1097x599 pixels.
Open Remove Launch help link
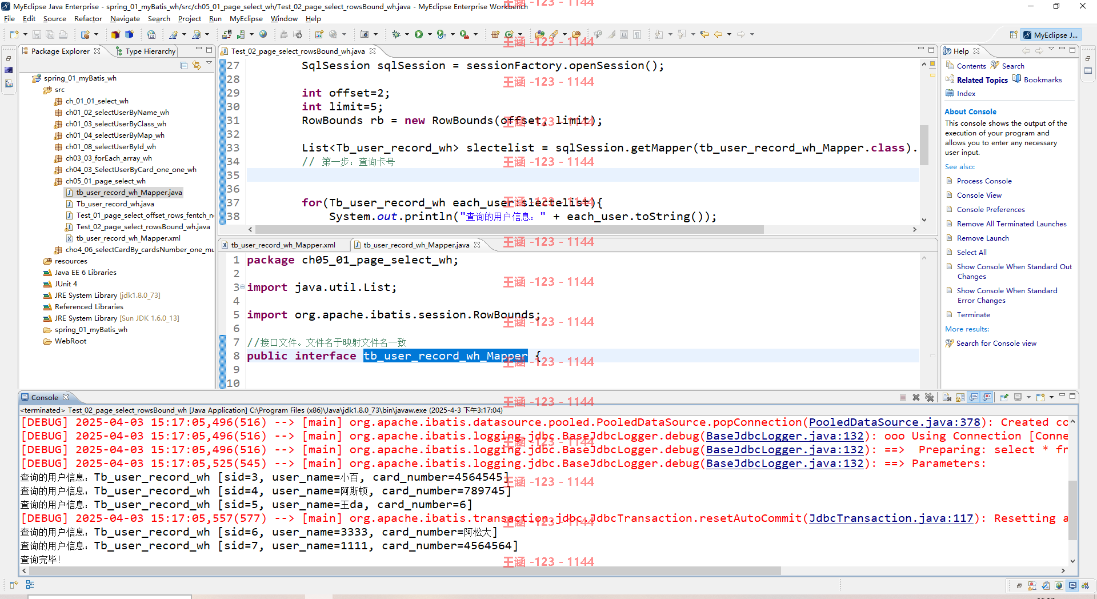point(983,238)
